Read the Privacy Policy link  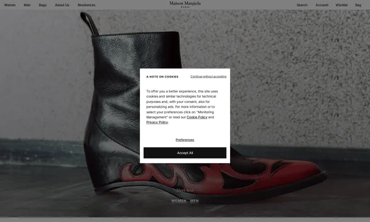pos(157,122)
